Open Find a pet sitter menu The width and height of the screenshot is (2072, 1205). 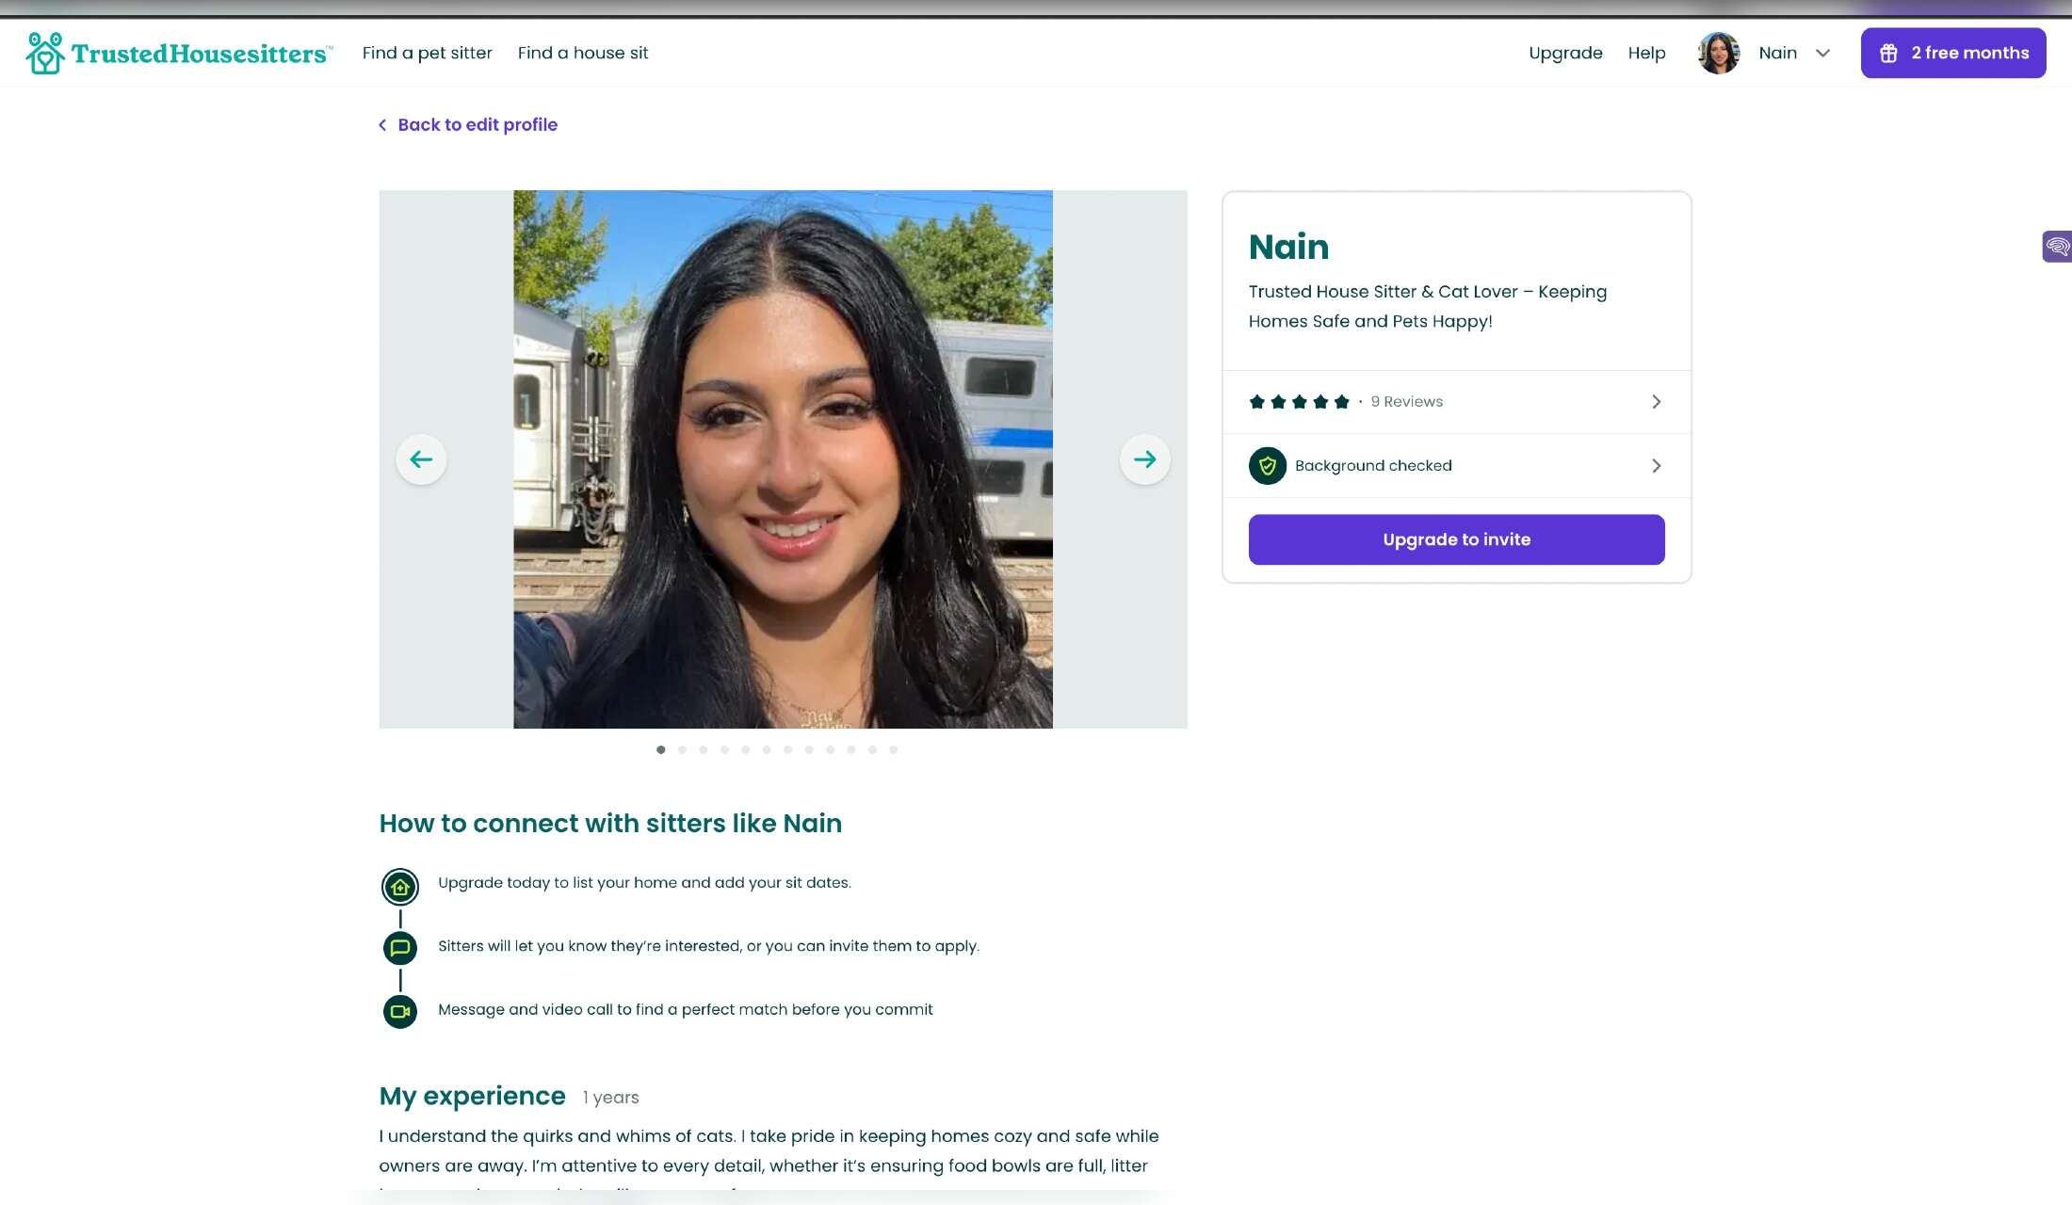point(428,53)
